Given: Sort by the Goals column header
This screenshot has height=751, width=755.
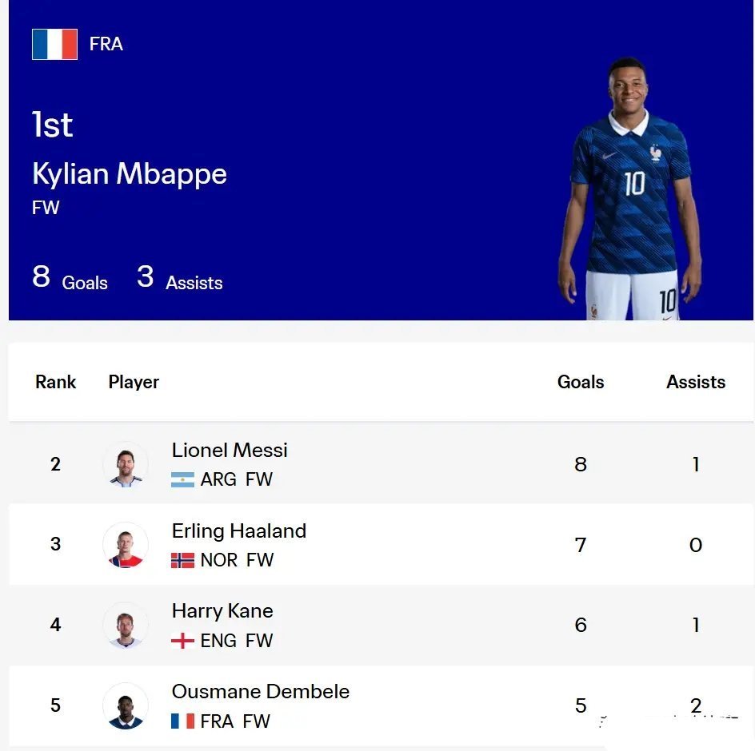Looking at the screenshot, I should 581,382.
